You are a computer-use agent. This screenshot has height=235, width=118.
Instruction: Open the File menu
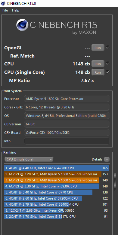coord(5,10)
